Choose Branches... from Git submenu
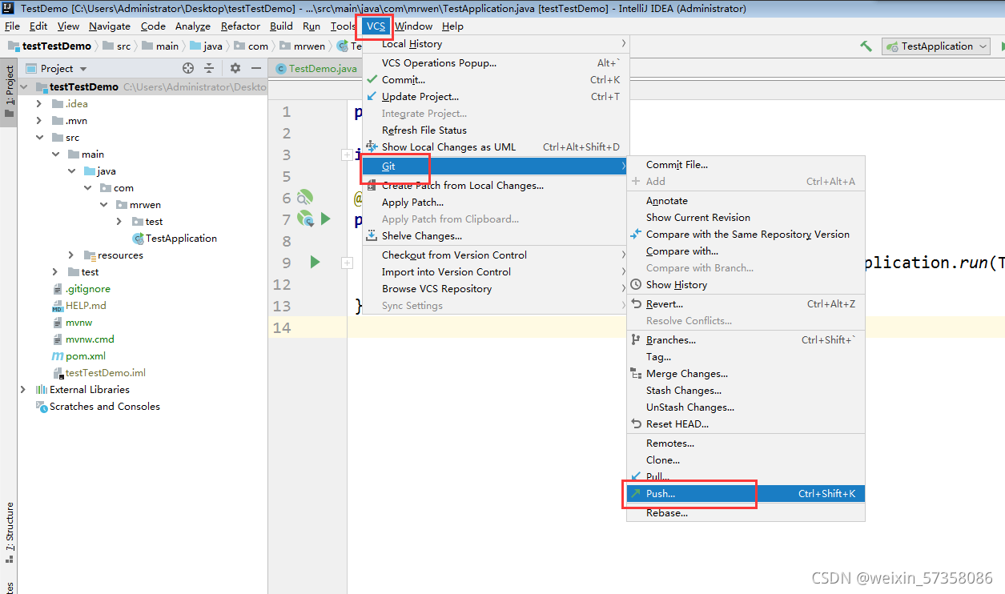Image resolution: width=1005 pixels, height=594 pixels. click(745, 340)
